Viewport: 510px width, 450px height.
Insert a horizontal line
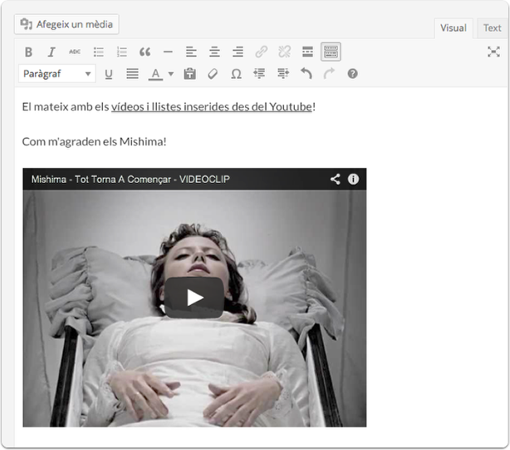168,52
